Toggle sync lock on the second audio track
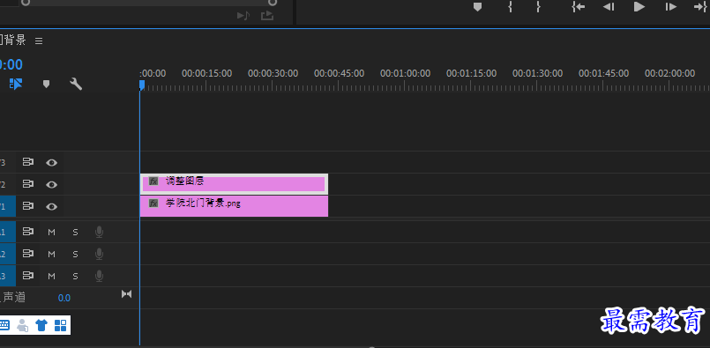Image resolution: width=710 pixels, height=348 pixels. [28, 254]
